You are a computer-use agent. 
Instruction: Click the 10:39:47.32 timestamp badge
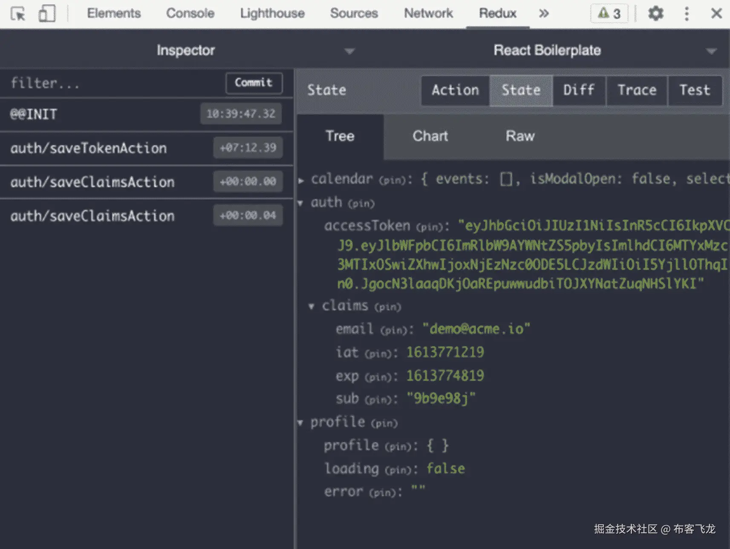(241, 114)
